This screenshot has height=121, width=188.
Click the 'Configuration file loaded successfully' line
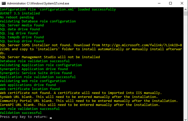[58, 9]
